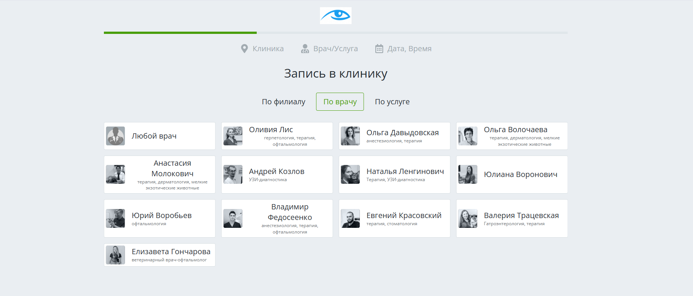Screen dimensions: 693x296
Task: Click the green booking progress bar
Action: point(180,33)
